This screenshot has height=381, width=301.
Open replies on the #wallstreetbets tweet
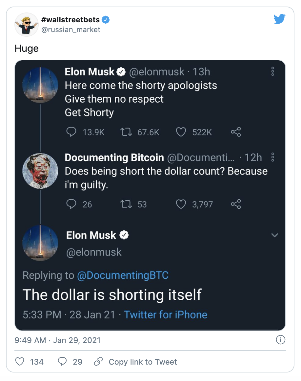click(x=62, y=361)
